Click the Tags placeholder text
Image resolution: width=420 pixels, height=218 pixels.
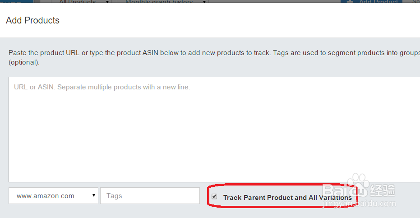coord(114,196)
